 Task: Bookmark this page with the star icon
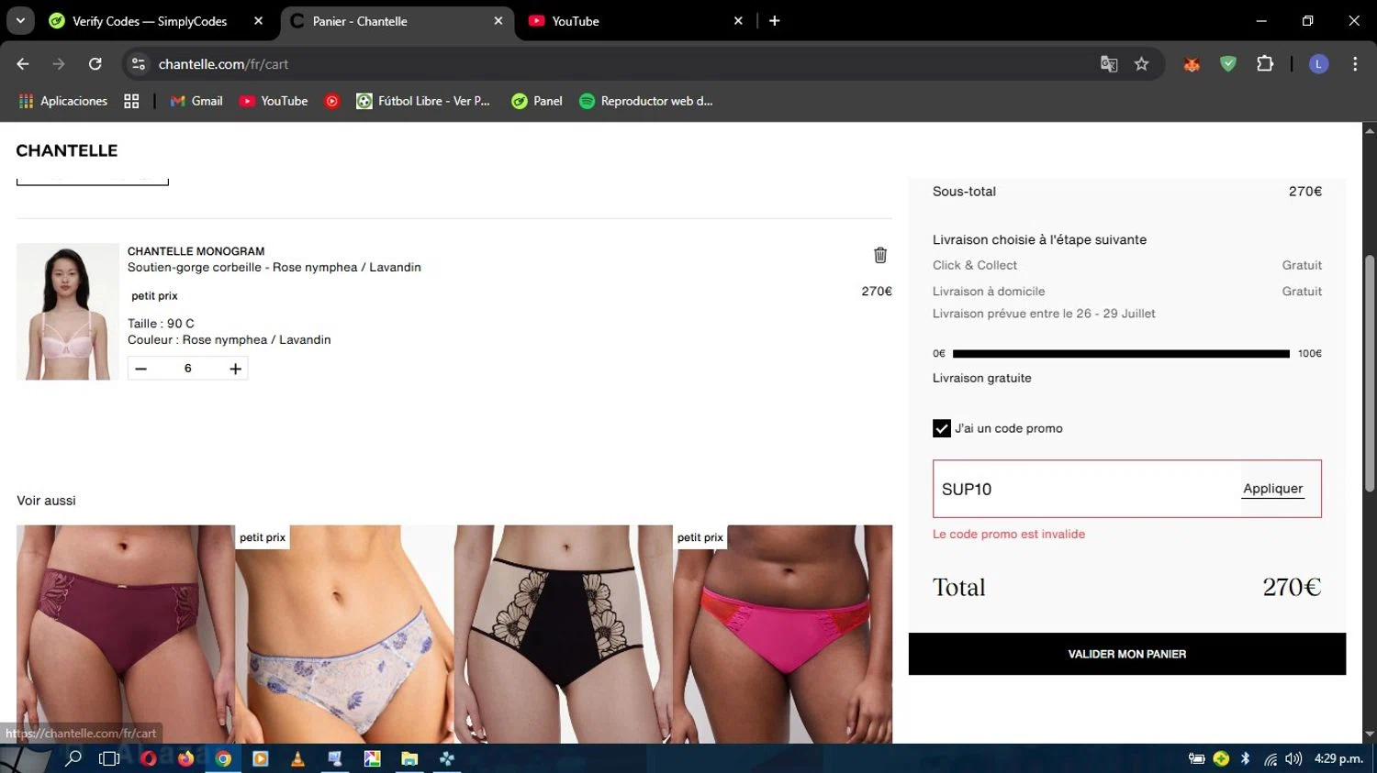pyautogui.click(x=1141, y=64)
